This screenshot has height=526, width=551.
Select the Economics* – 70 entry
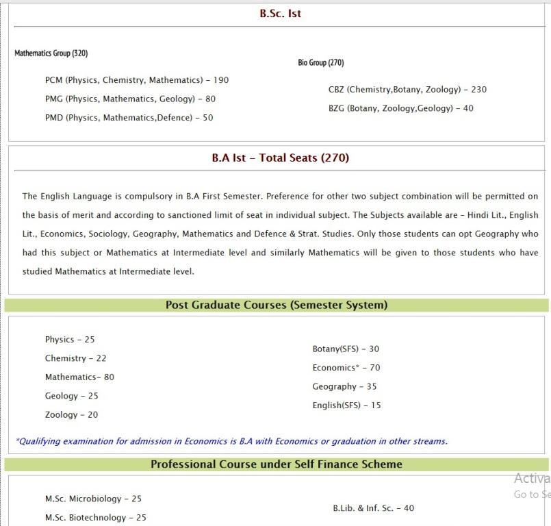pos(346,368)
